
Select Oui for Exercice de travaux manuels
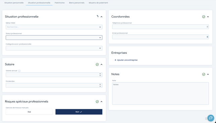coord(29,112)
